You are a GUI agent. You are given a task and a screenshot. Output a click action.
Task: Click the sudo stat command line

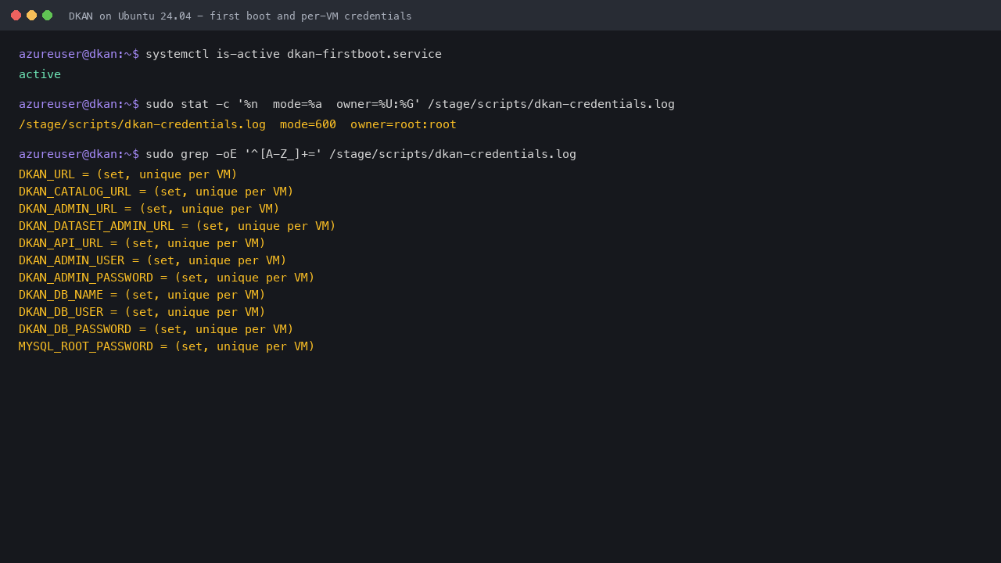(x=410, y=104)
